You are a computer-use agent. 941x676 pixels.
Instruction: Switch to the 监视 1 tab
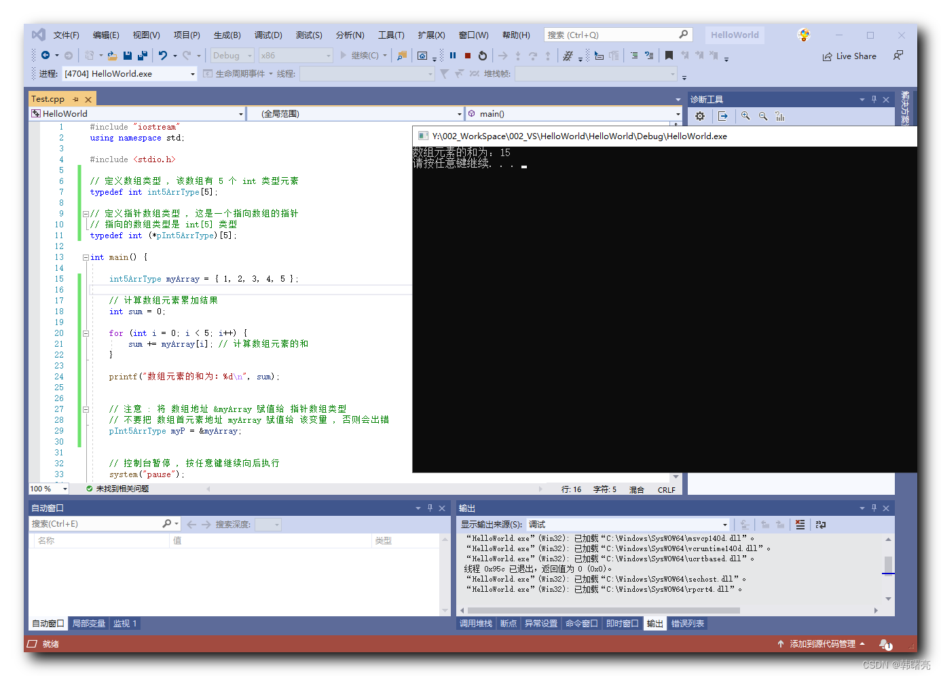(125, 623)
